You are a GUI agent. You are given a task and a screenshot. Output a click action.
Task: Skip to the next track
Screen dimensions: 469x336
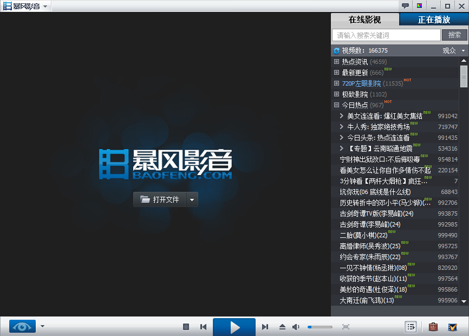click(265, 327)
